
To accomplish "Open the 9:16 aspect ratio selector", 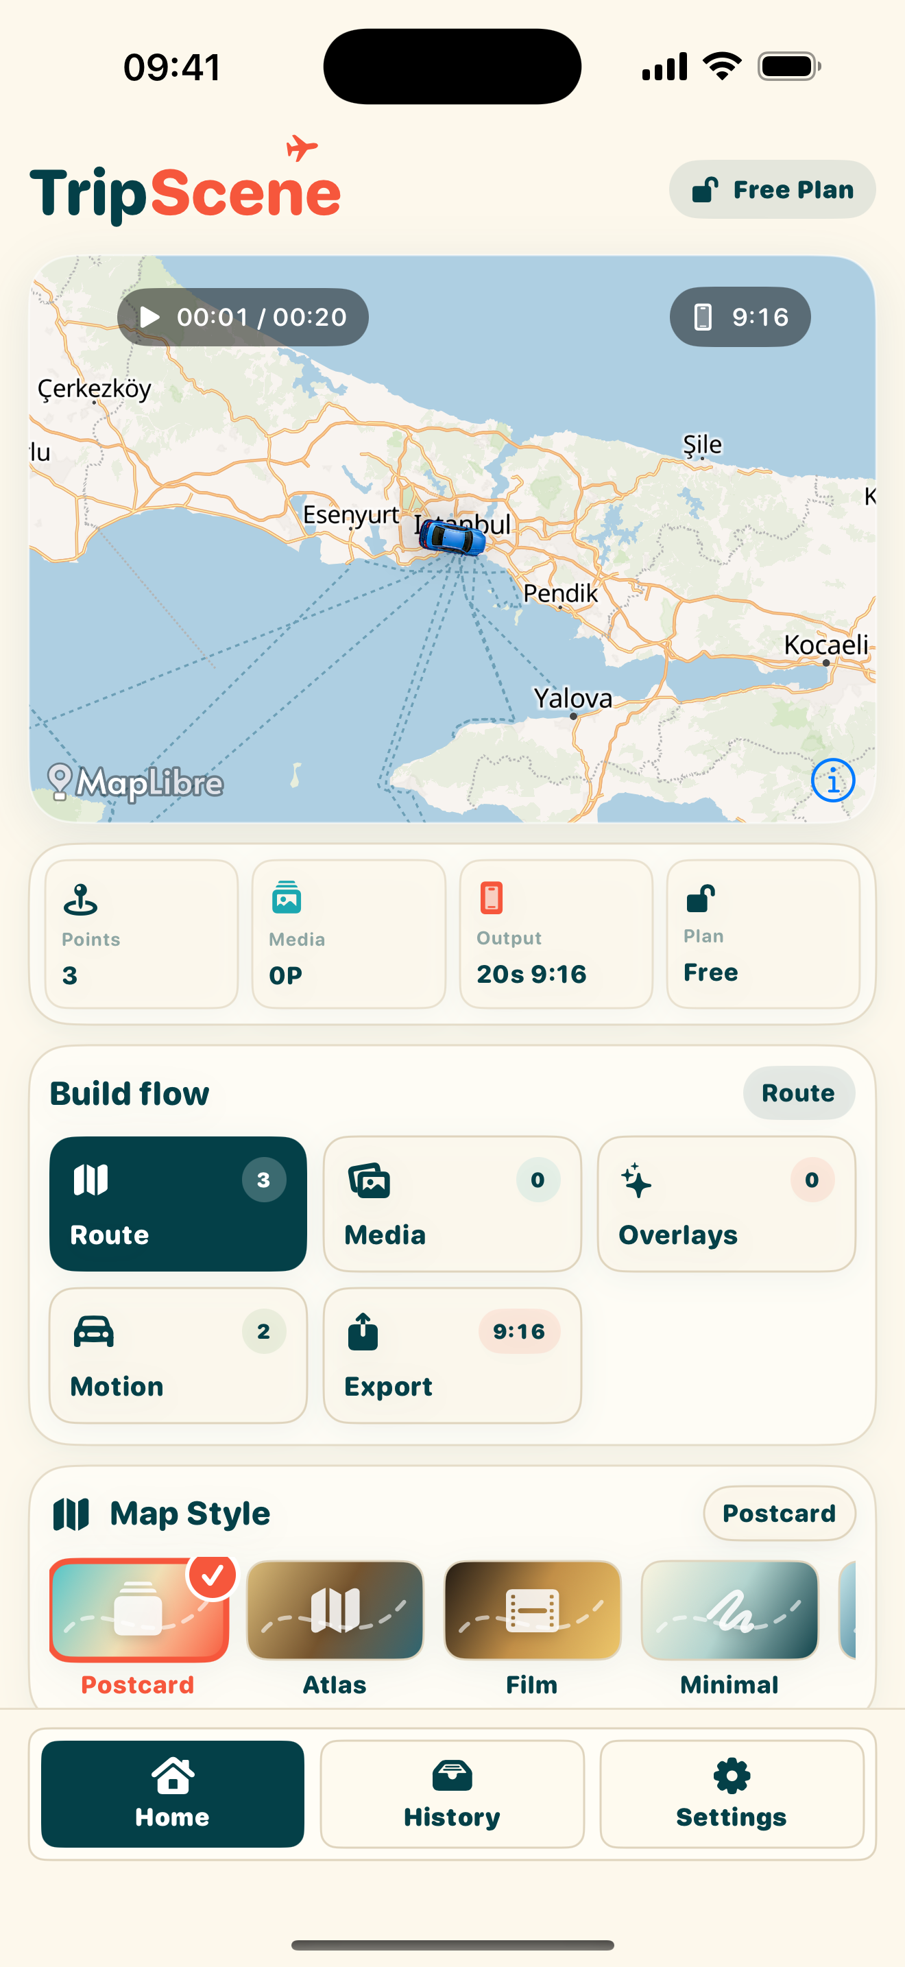I will pyautogui.click(x=739, y=317).
